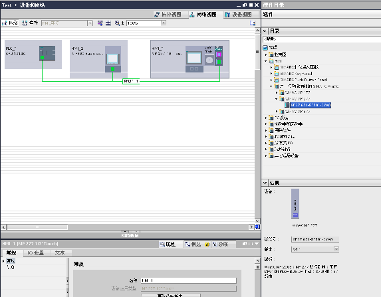Image resolution: width=381 pixels, height=297 pixels.
Task: Expand the SIMATIC Push Button Panel folder
Action: (x=271, y=80)
